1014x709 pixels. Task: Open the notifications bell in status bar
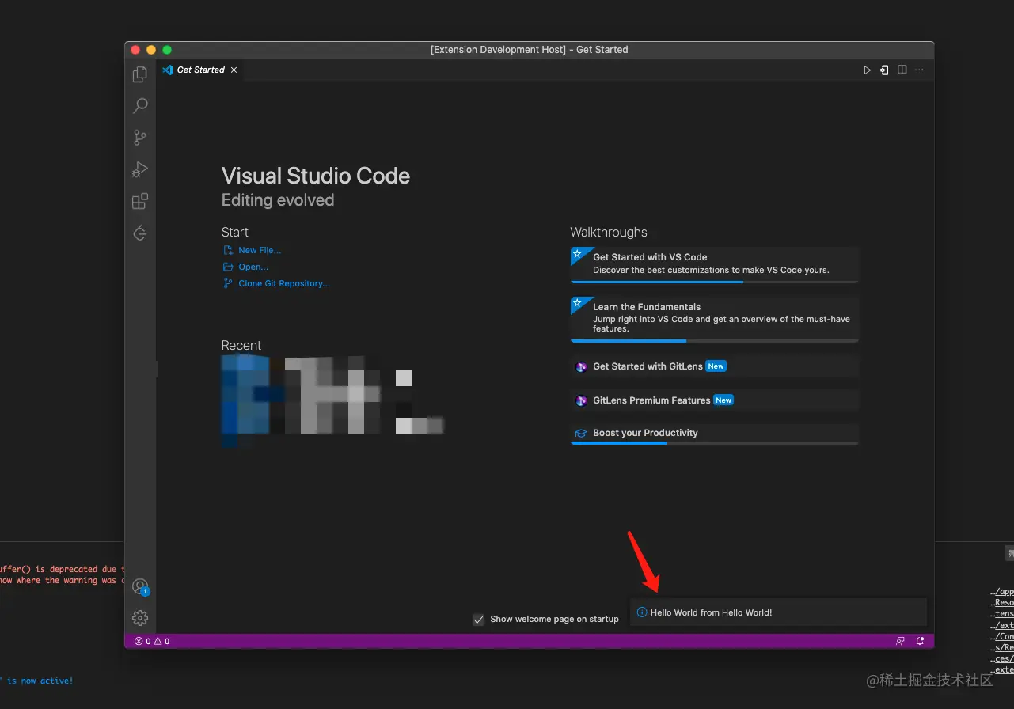pos(920,641)
